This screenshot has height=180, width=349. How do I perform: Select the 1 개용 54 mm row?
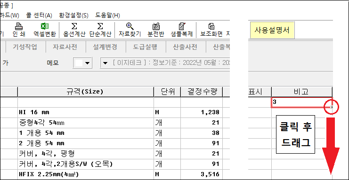(x=85, y=133)
